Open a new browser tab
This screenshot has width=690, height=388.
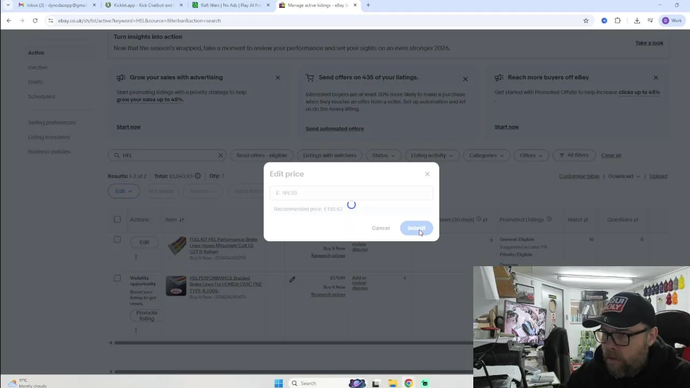368,5
